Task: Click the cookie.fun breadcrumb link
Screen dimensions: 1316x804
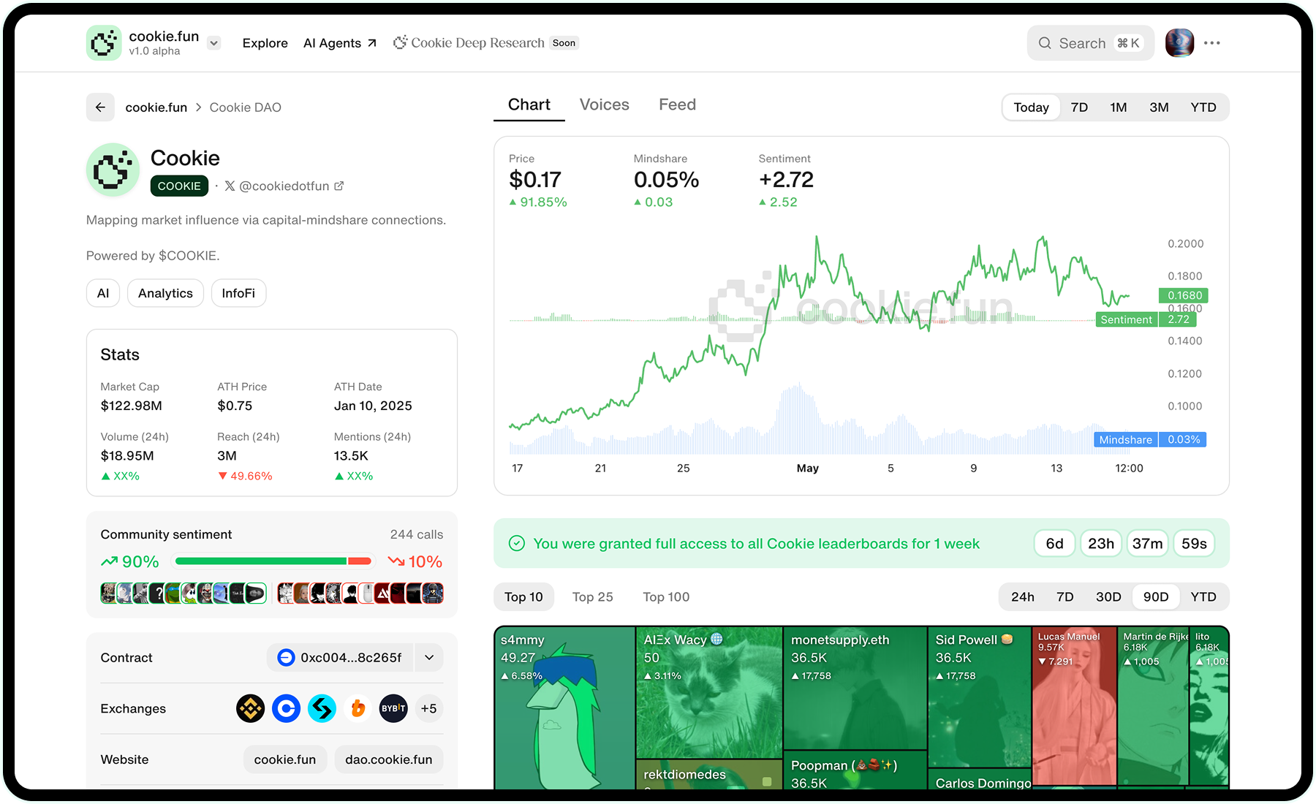Action: [156, 107]
